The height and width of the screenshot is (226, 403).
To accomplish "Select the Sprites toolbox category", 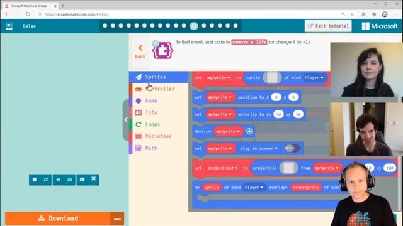I will coord(159,77).
